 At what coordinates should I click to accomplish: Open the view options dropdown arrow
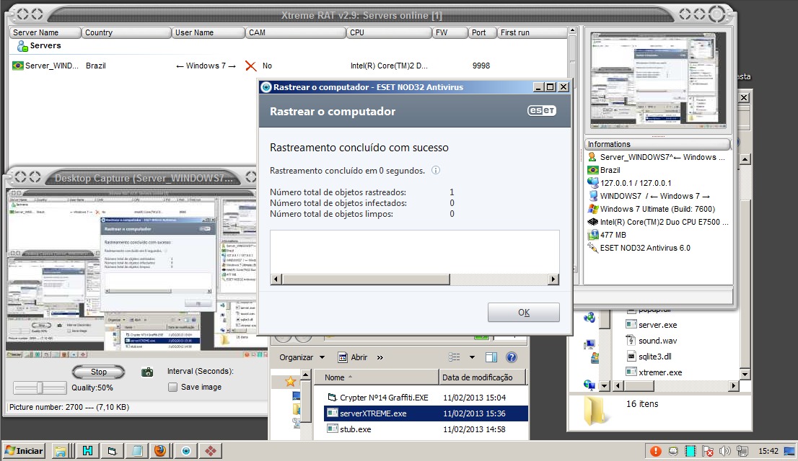tap(472, 357)
